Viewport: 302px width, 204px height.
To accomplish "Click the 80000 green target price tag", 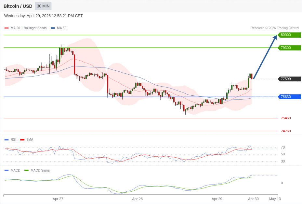I will click(289, 35).
